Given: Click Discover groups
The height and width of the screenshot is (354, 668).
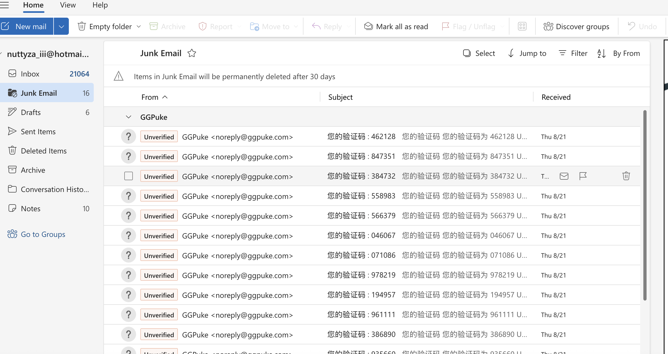Looking at the screenshot, I should pyautogui.click(x=576, y=26).
